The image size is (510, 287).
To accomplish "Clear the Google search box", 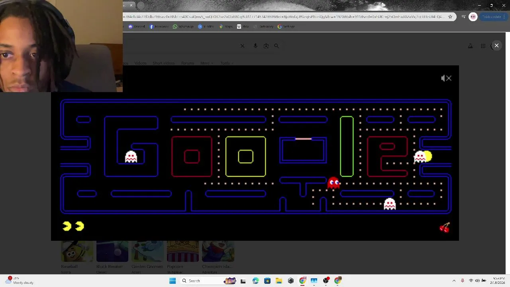I will click(242, 46).
